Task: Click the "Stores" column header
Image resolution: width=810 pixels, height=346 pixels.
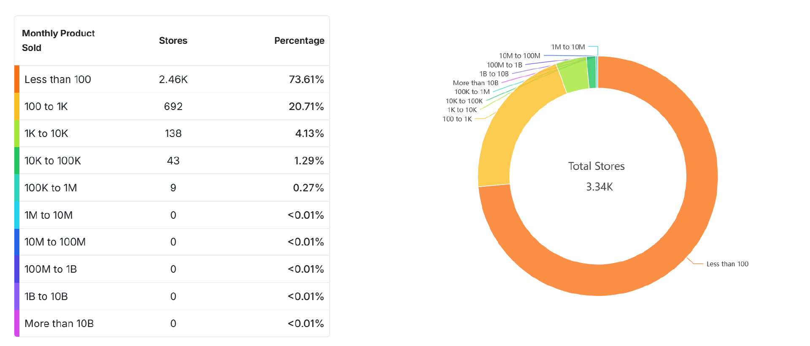Action: 173,40
